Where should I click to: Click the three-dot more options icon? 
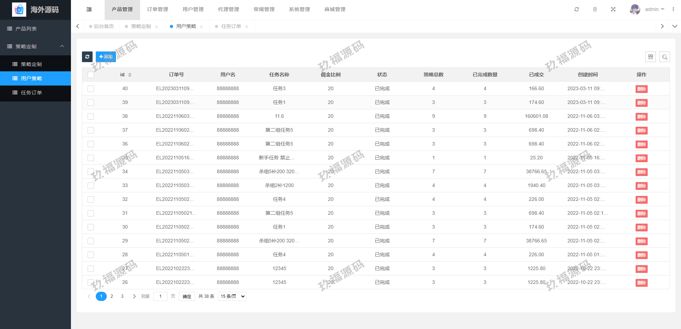(673, 9)
